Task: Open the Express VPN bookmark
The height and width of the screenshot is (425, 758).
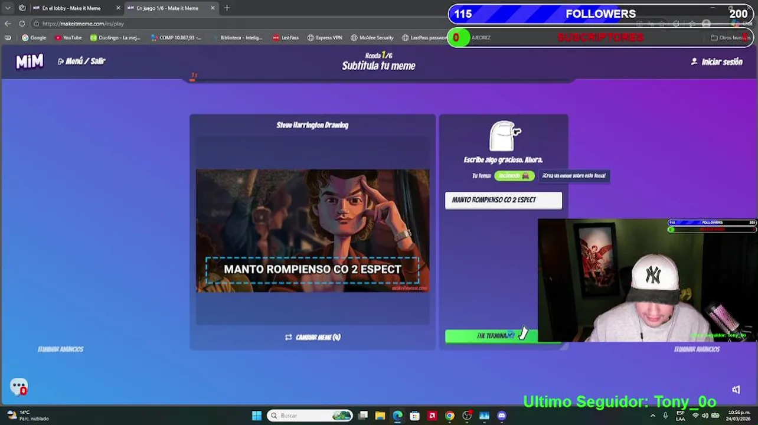Action: [325, 38]
